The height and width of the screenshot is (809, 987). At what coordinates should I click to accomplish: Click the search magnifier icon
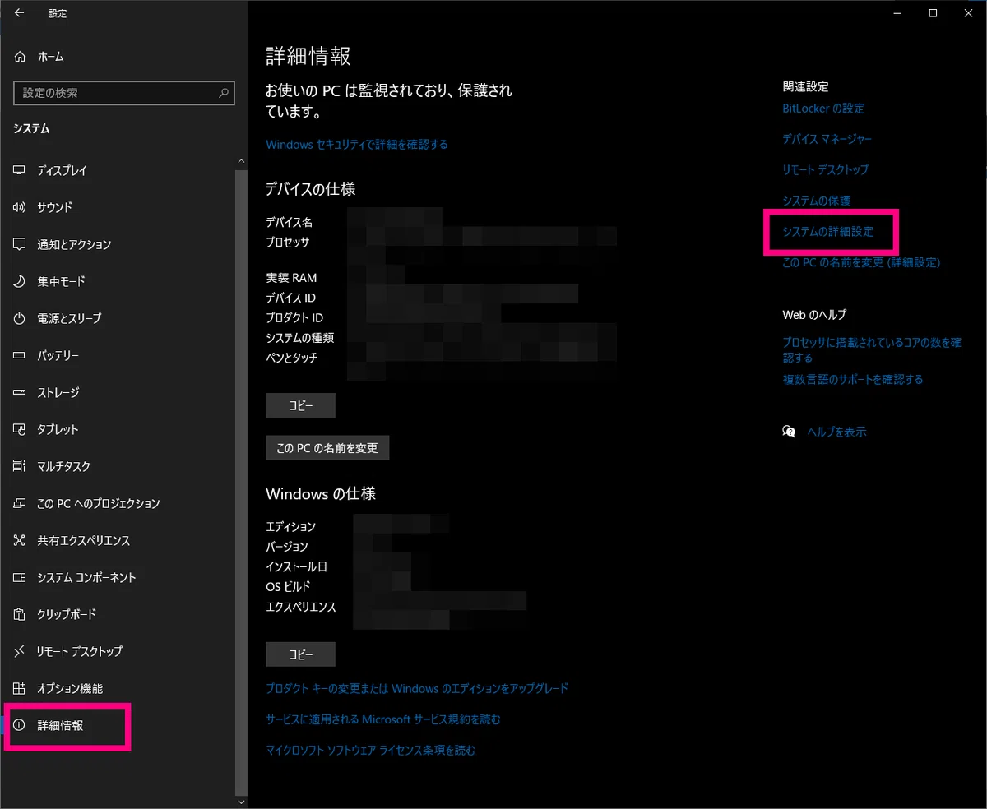click(x=224, y=93)
